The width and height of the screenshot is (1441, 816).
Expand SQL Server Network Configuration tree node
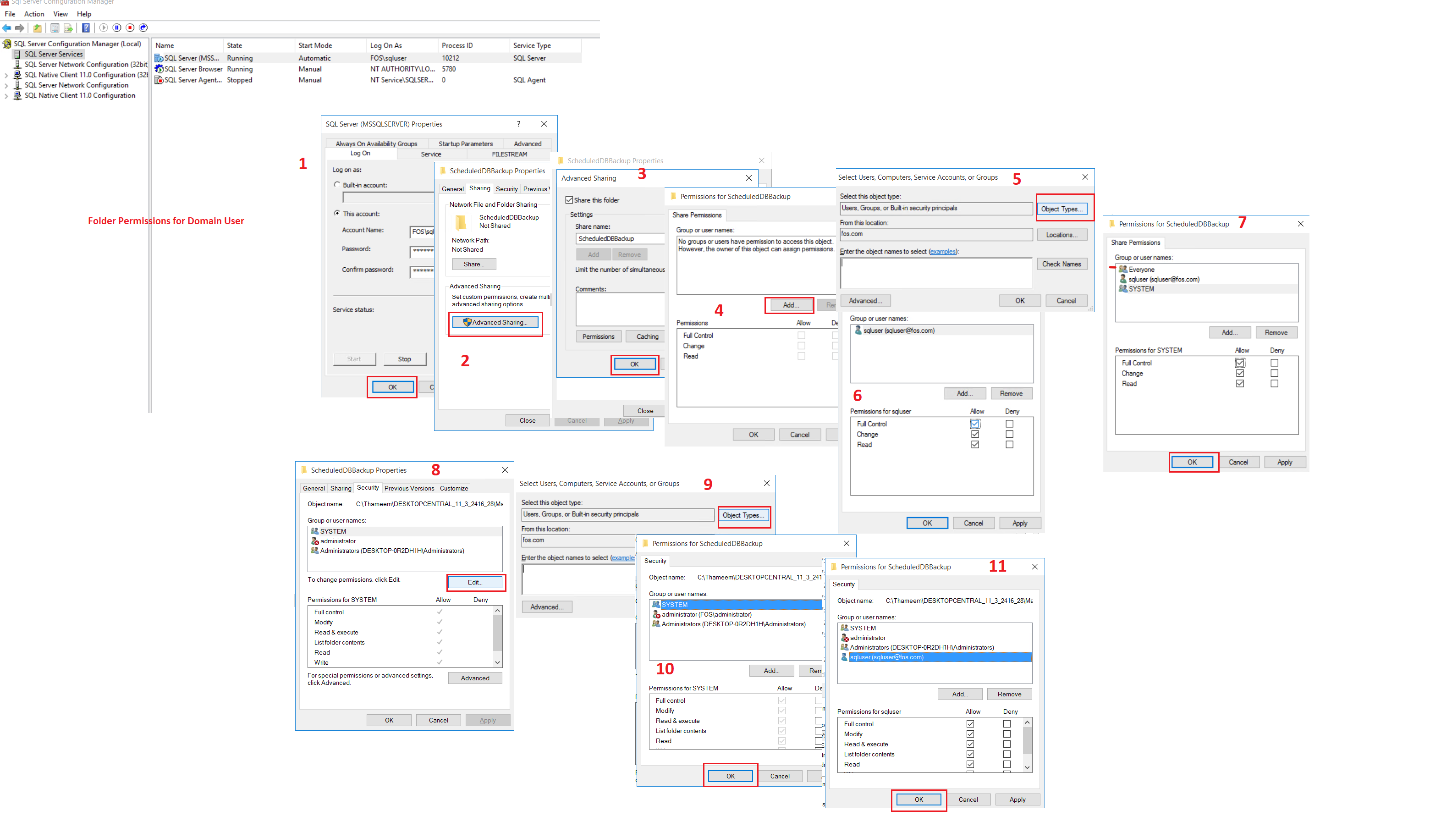tap(6, 85)
